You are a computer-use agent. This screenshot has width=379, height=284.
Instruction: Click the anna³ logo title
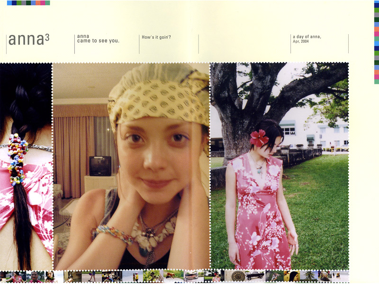28,39
